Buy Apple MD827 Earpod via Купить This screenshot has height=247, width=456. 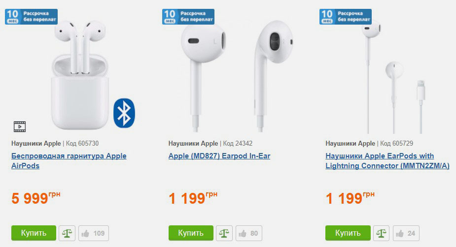click(191, 233)
